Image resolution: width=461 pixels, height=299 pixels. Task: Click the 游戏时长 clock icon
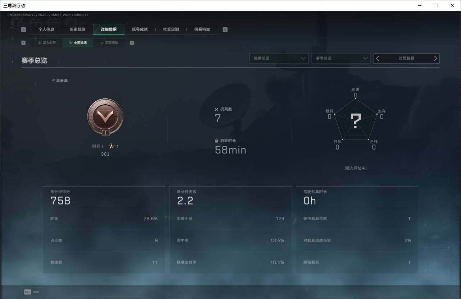216,141
